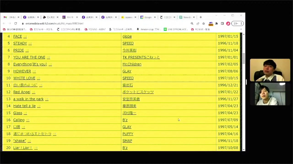Screen dimensions: 293x164
Task: Open the HOWEVER song link
Action: click(22, 71)
